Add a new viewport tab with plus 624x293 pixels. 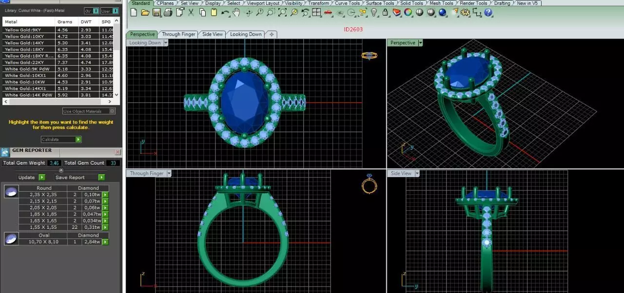(x=272, y=34)
